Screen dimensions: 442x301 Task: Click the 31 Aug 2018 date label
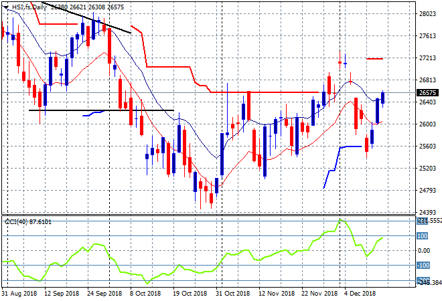[19, 294]
